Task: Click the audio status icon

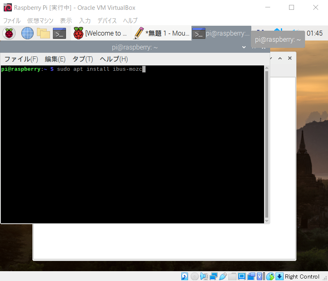Action: point(204,277)
